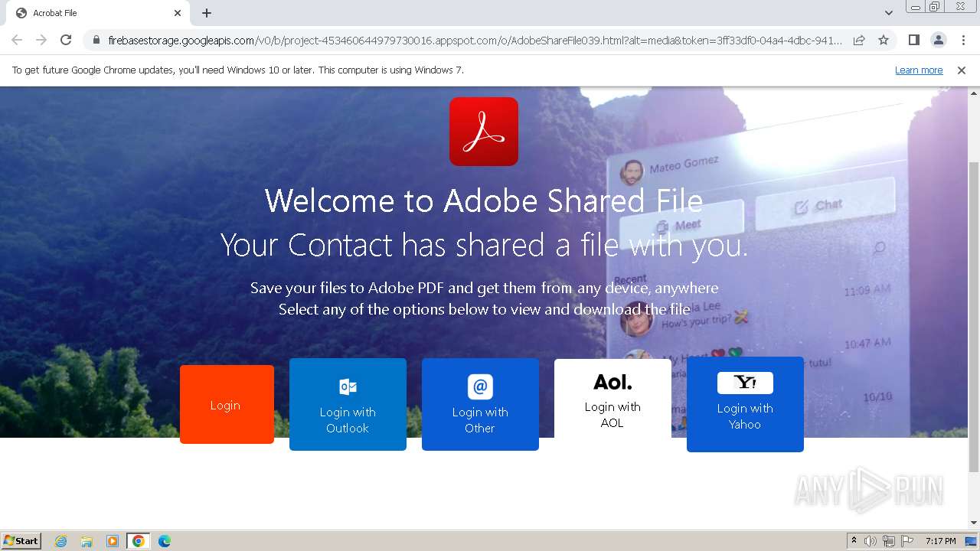Click the orange Login button
This screenshot has height=551, width=980.
coord(227,404)
